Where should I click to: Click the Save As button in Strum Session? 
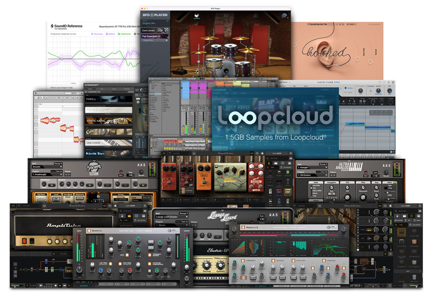[59, 171]
